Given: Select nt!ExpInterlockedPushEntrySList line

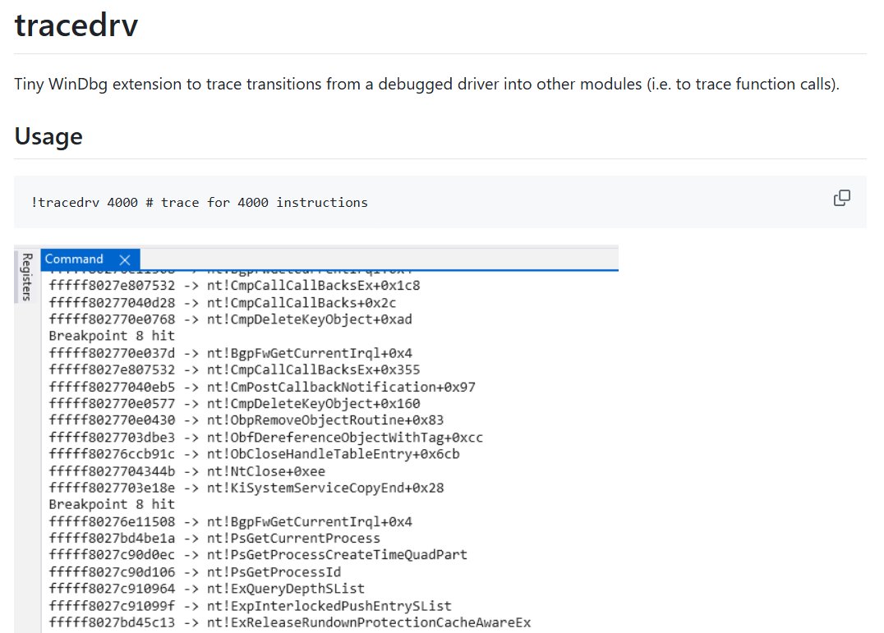Looking at the screenshot, I should pyautogui.click(x=251, y=606).
